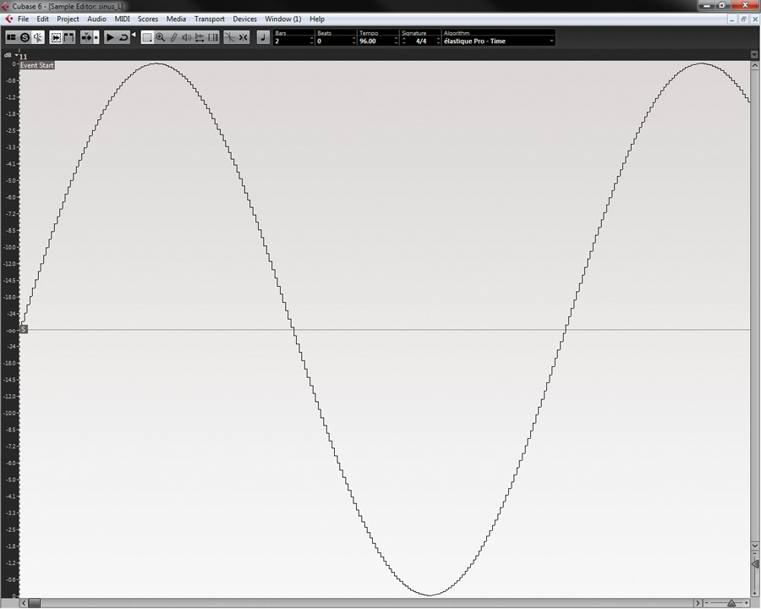Image resolution: width=761 pixels, height=609 pixels.
Task: Click the vertical zoom slider handle
Action: (x=755, y=564)
